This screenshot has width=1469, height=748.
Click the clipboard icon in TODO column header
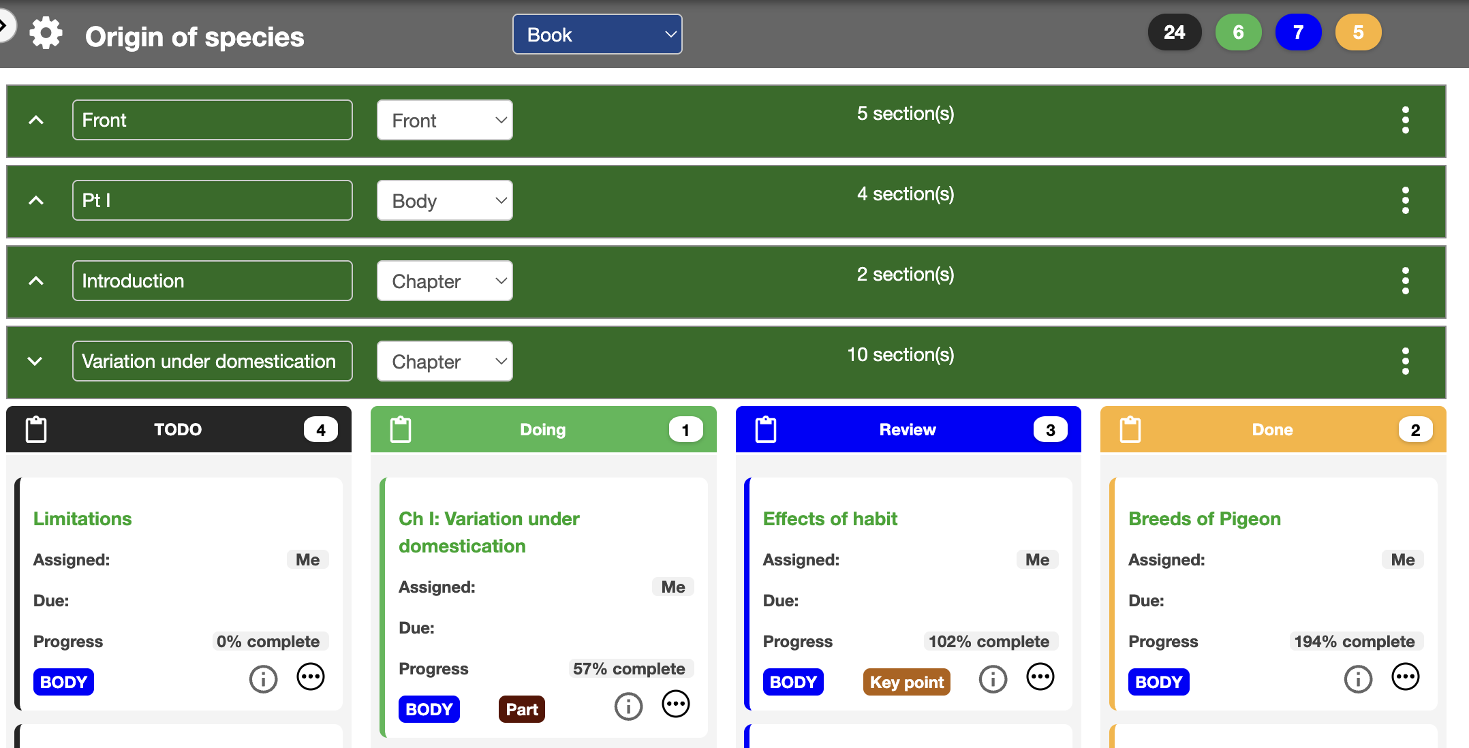[x=36, y=430]
